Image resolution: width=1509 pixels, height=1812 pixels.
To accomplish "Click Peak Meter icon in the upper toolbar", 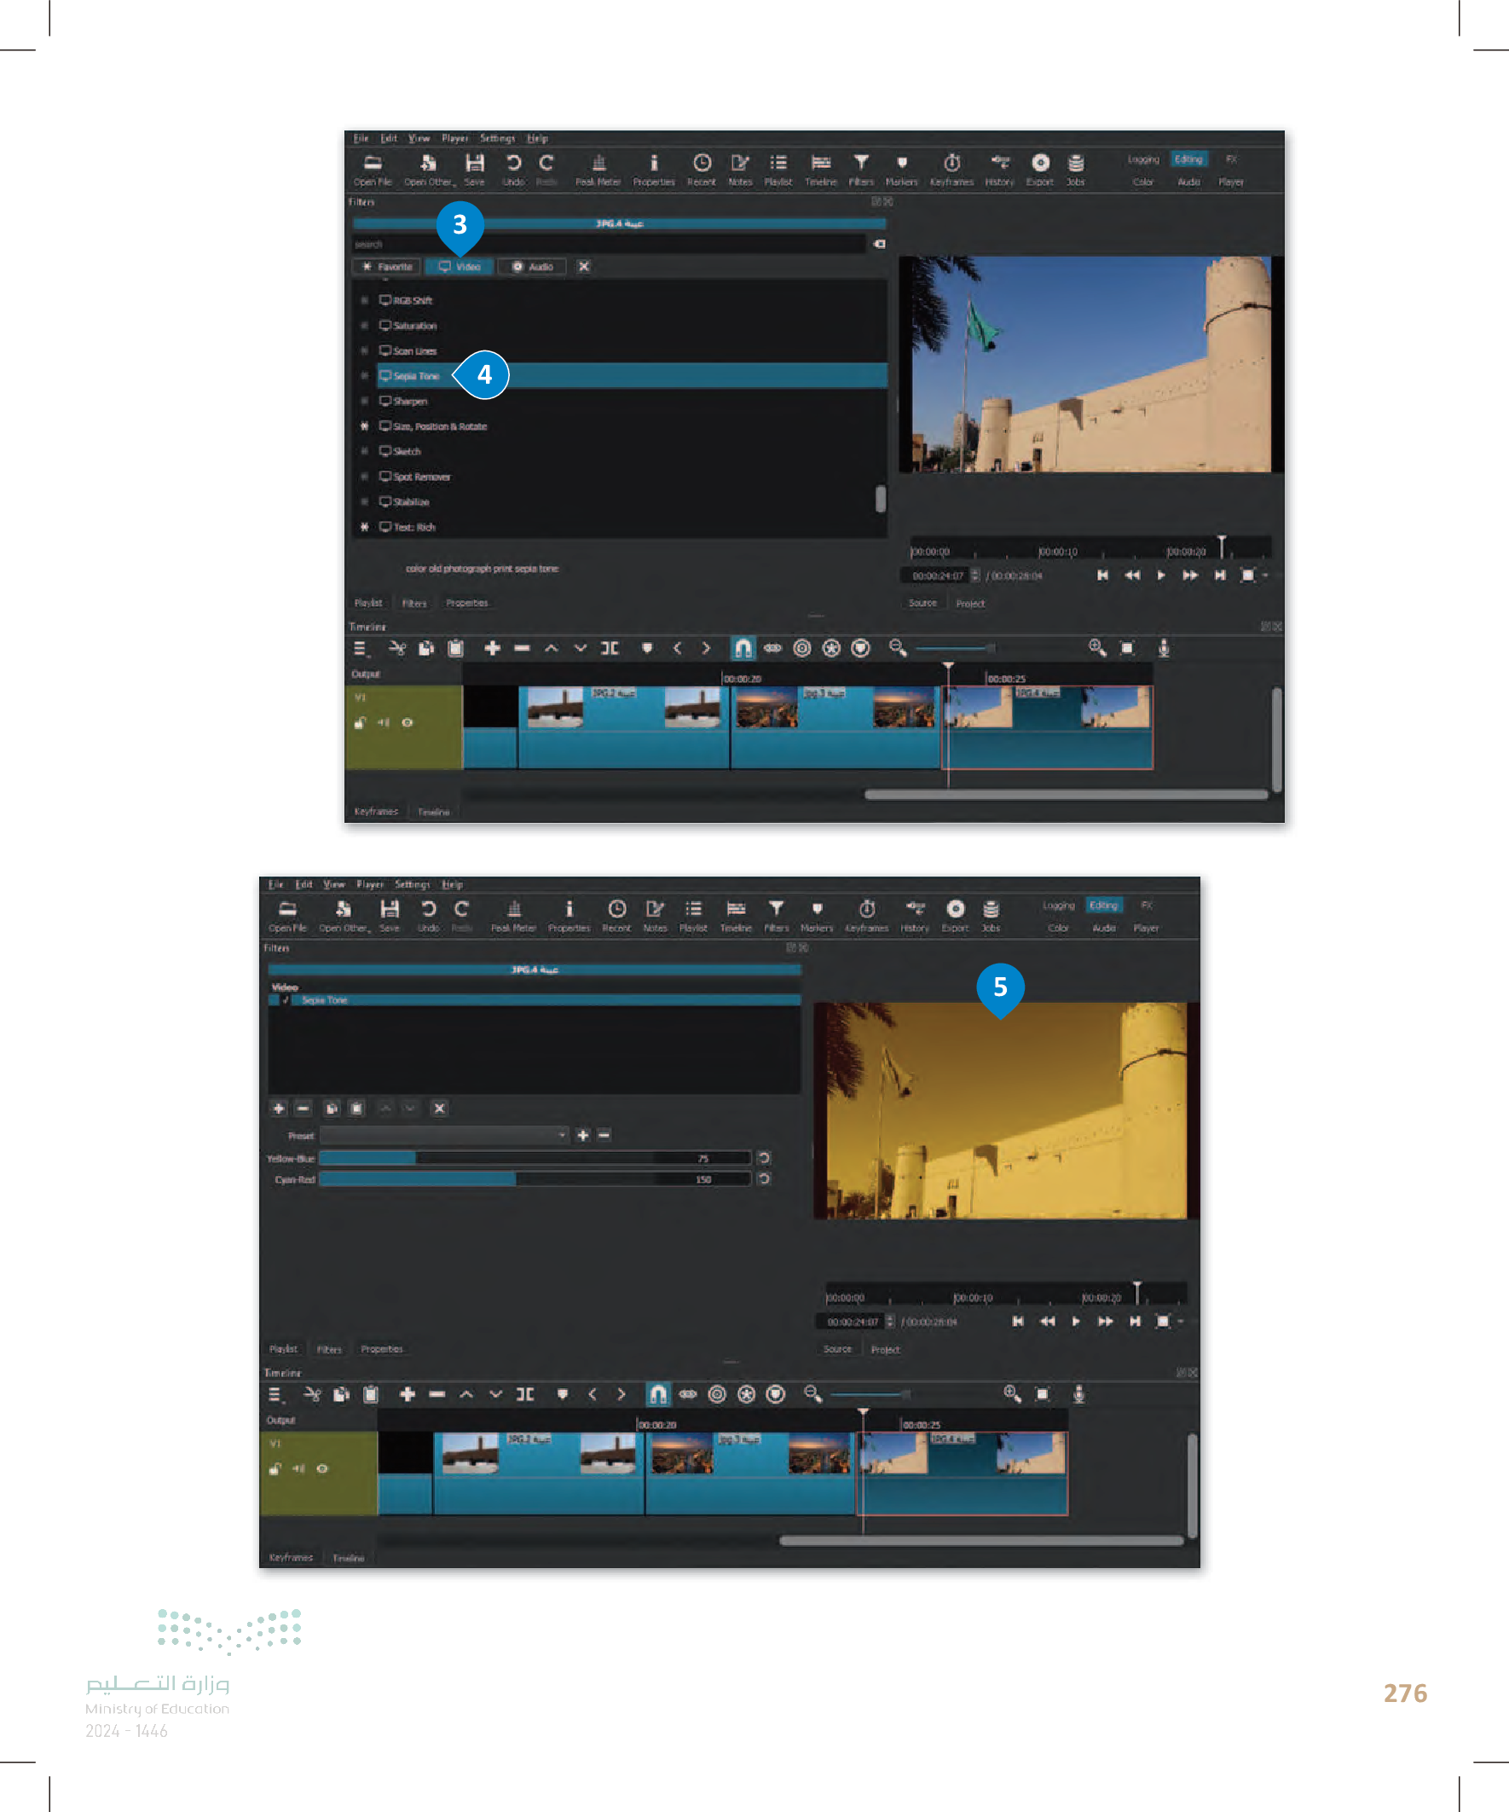I will (598, 168).
